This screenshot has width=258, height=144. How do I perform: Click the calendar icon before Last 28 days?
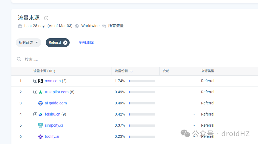click(x=20, y=26)
